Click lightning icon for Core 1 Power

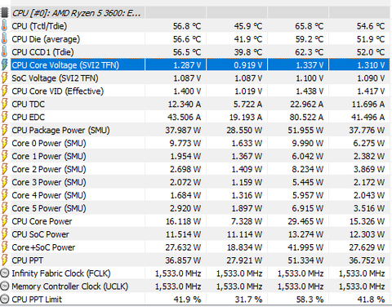click(5, 156)
